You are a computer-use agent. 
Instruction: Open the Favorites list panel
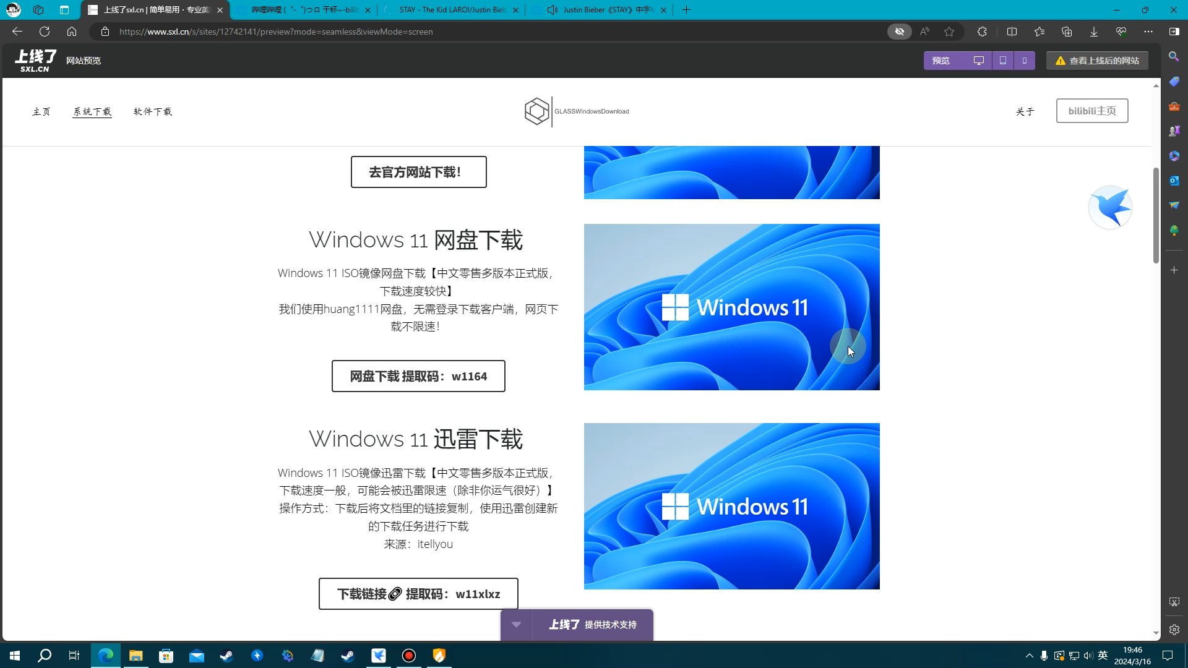[x=1039, y=32]
